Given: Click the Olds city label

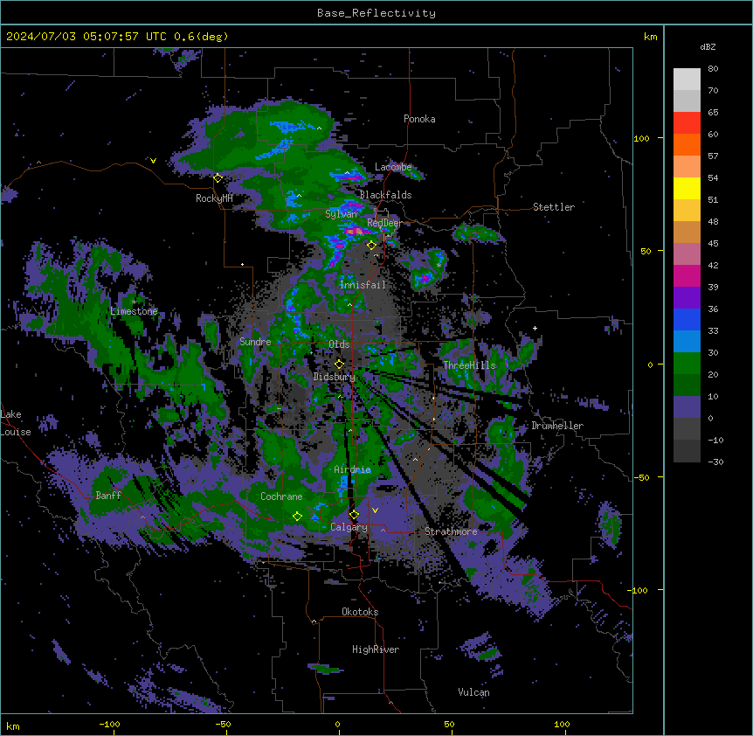Looking at the screenshot, I should [x=339, y=344].
